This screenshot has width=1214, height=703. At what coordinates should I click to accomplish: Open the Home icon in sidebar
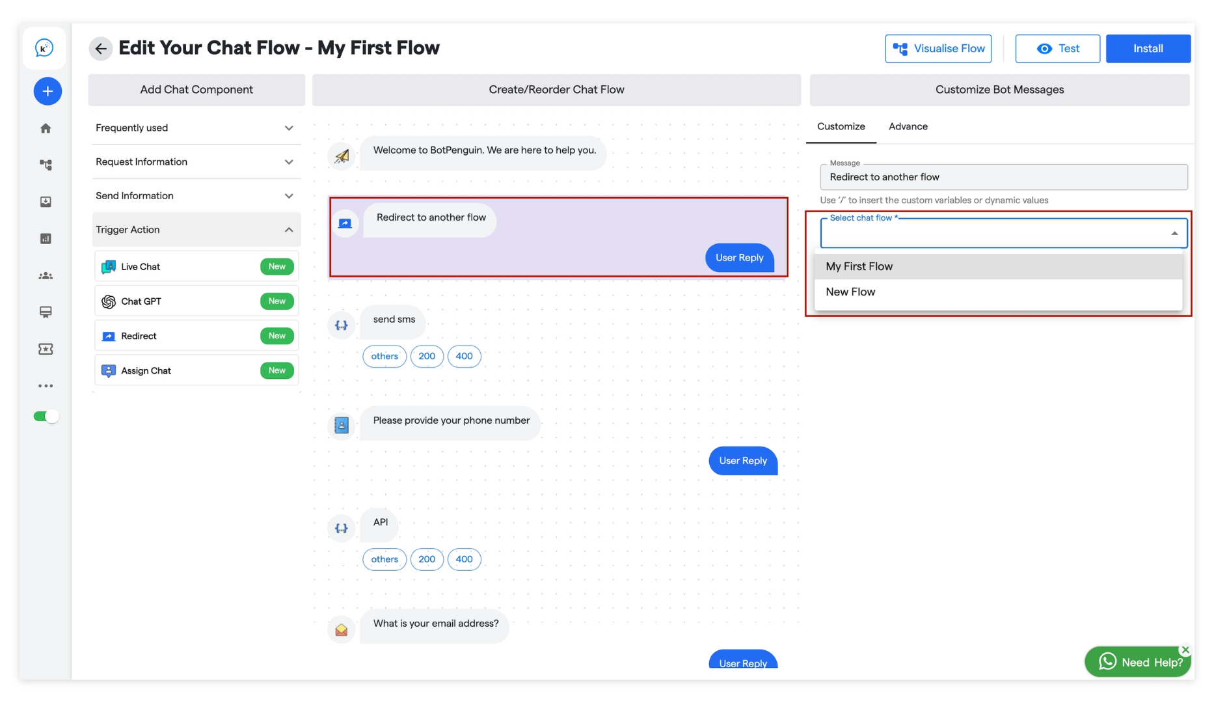pyautogui.click(x=46, y=128)
